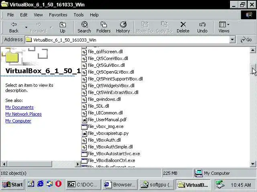Launch Internet Explorer from quick launch
This screenshot has height=192, width=257.
40,184
